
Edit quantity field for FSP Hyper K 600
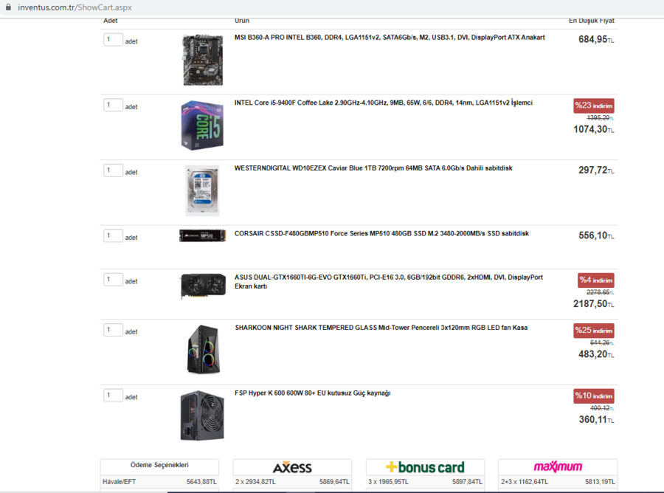click(x=113, y=396)
